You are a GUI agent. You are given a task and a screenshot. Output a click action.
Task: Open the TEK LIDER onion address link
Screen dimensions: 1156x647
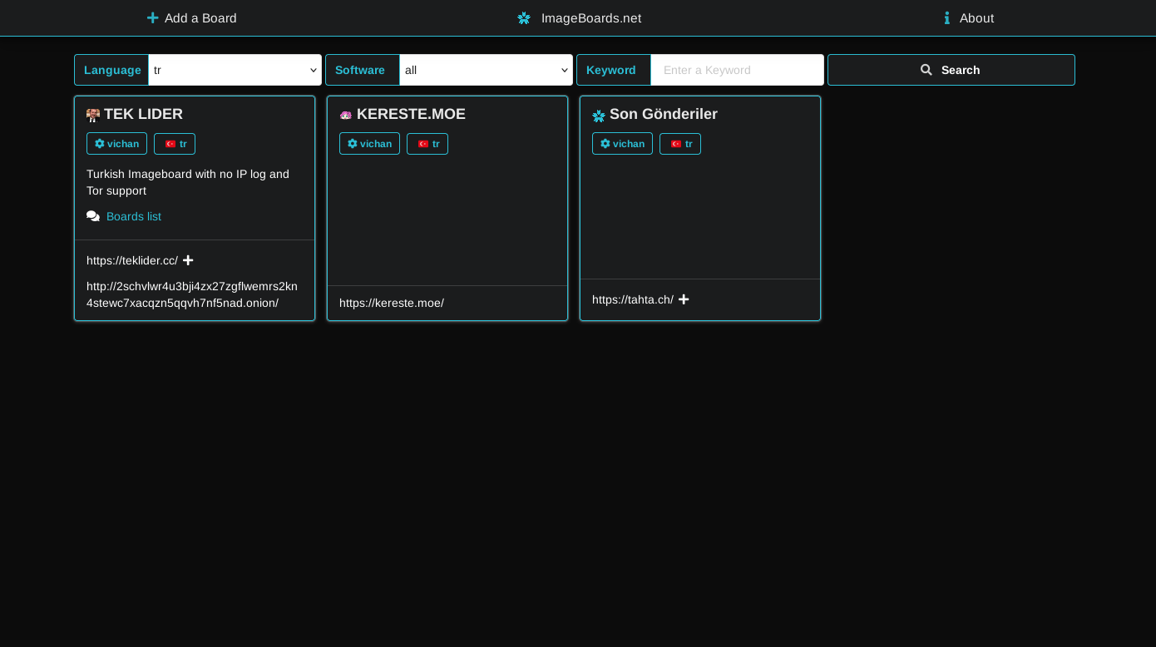tap(192, 294)
